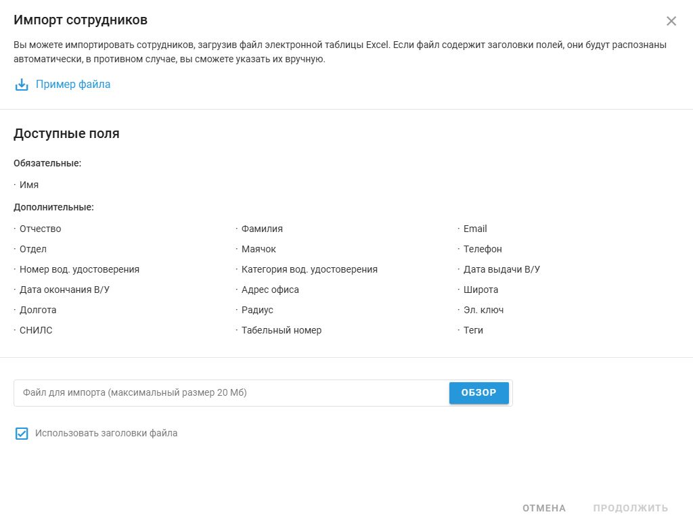The height and width of the screenshot is (529, 693).
Task: Click "Номер вод. удостоверения" field item
Action: (x=79, y=269)
